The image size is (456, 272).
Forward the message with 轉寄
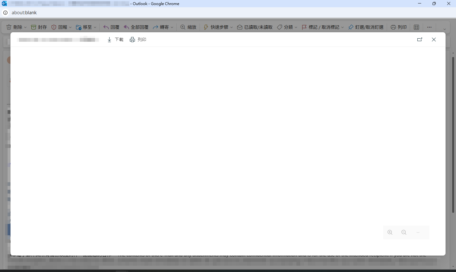click(x=161, y=27)
